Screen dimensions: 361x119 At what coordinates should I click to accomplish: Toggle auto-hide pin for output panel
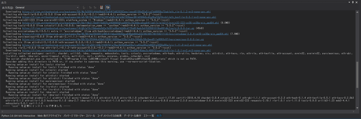point(353,2)
